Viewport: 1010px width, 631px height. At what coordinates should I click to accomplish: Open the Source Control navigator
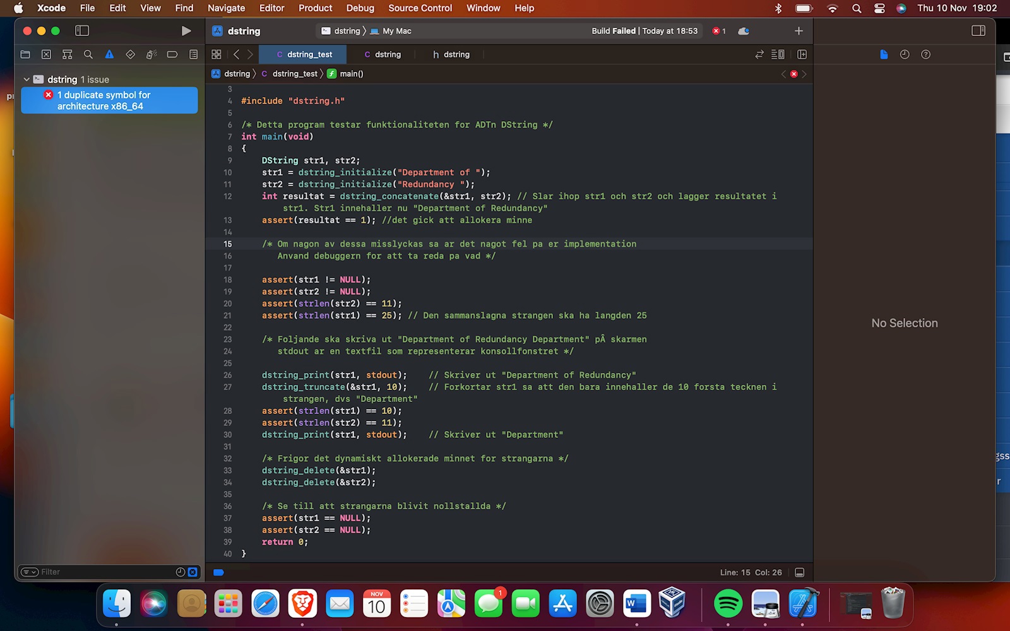click(46, 55)
